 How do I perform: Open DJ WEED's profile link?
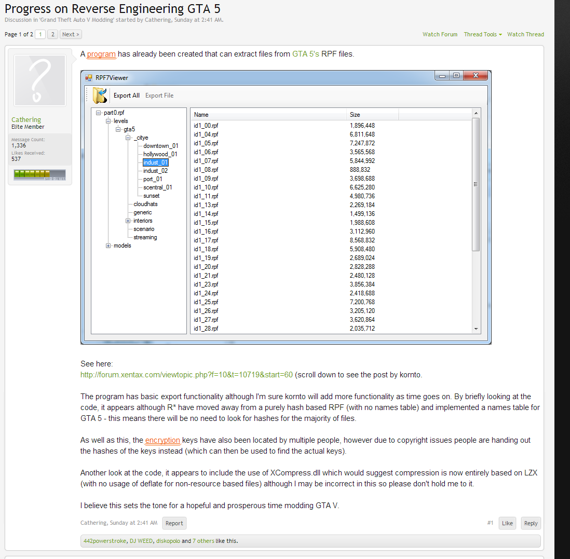[x=141, y=541]
